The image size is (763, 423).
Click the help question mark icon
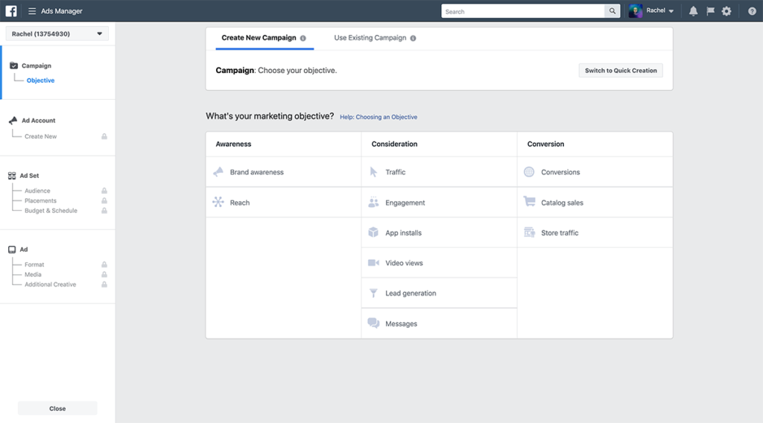coord(752,11)
